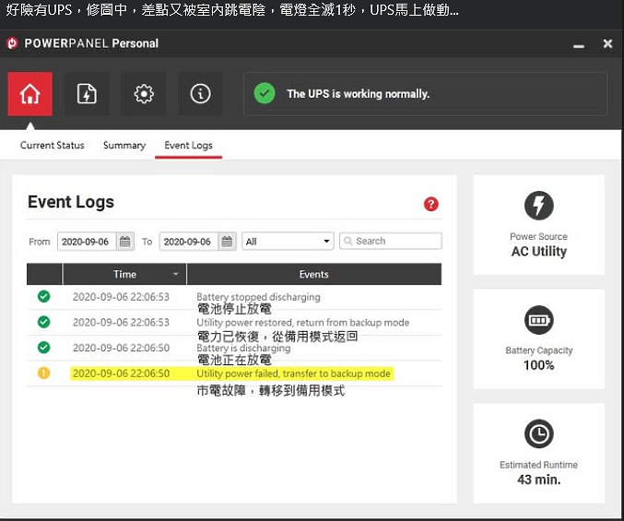The width and height of the screenshot is (624, 521).
Task: Open the All event type dropdown
Action: (x=288, y=242)
